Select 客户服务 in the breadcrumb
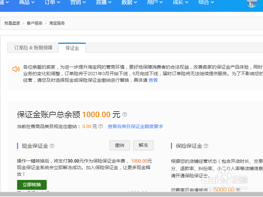 tap(35, 23)
